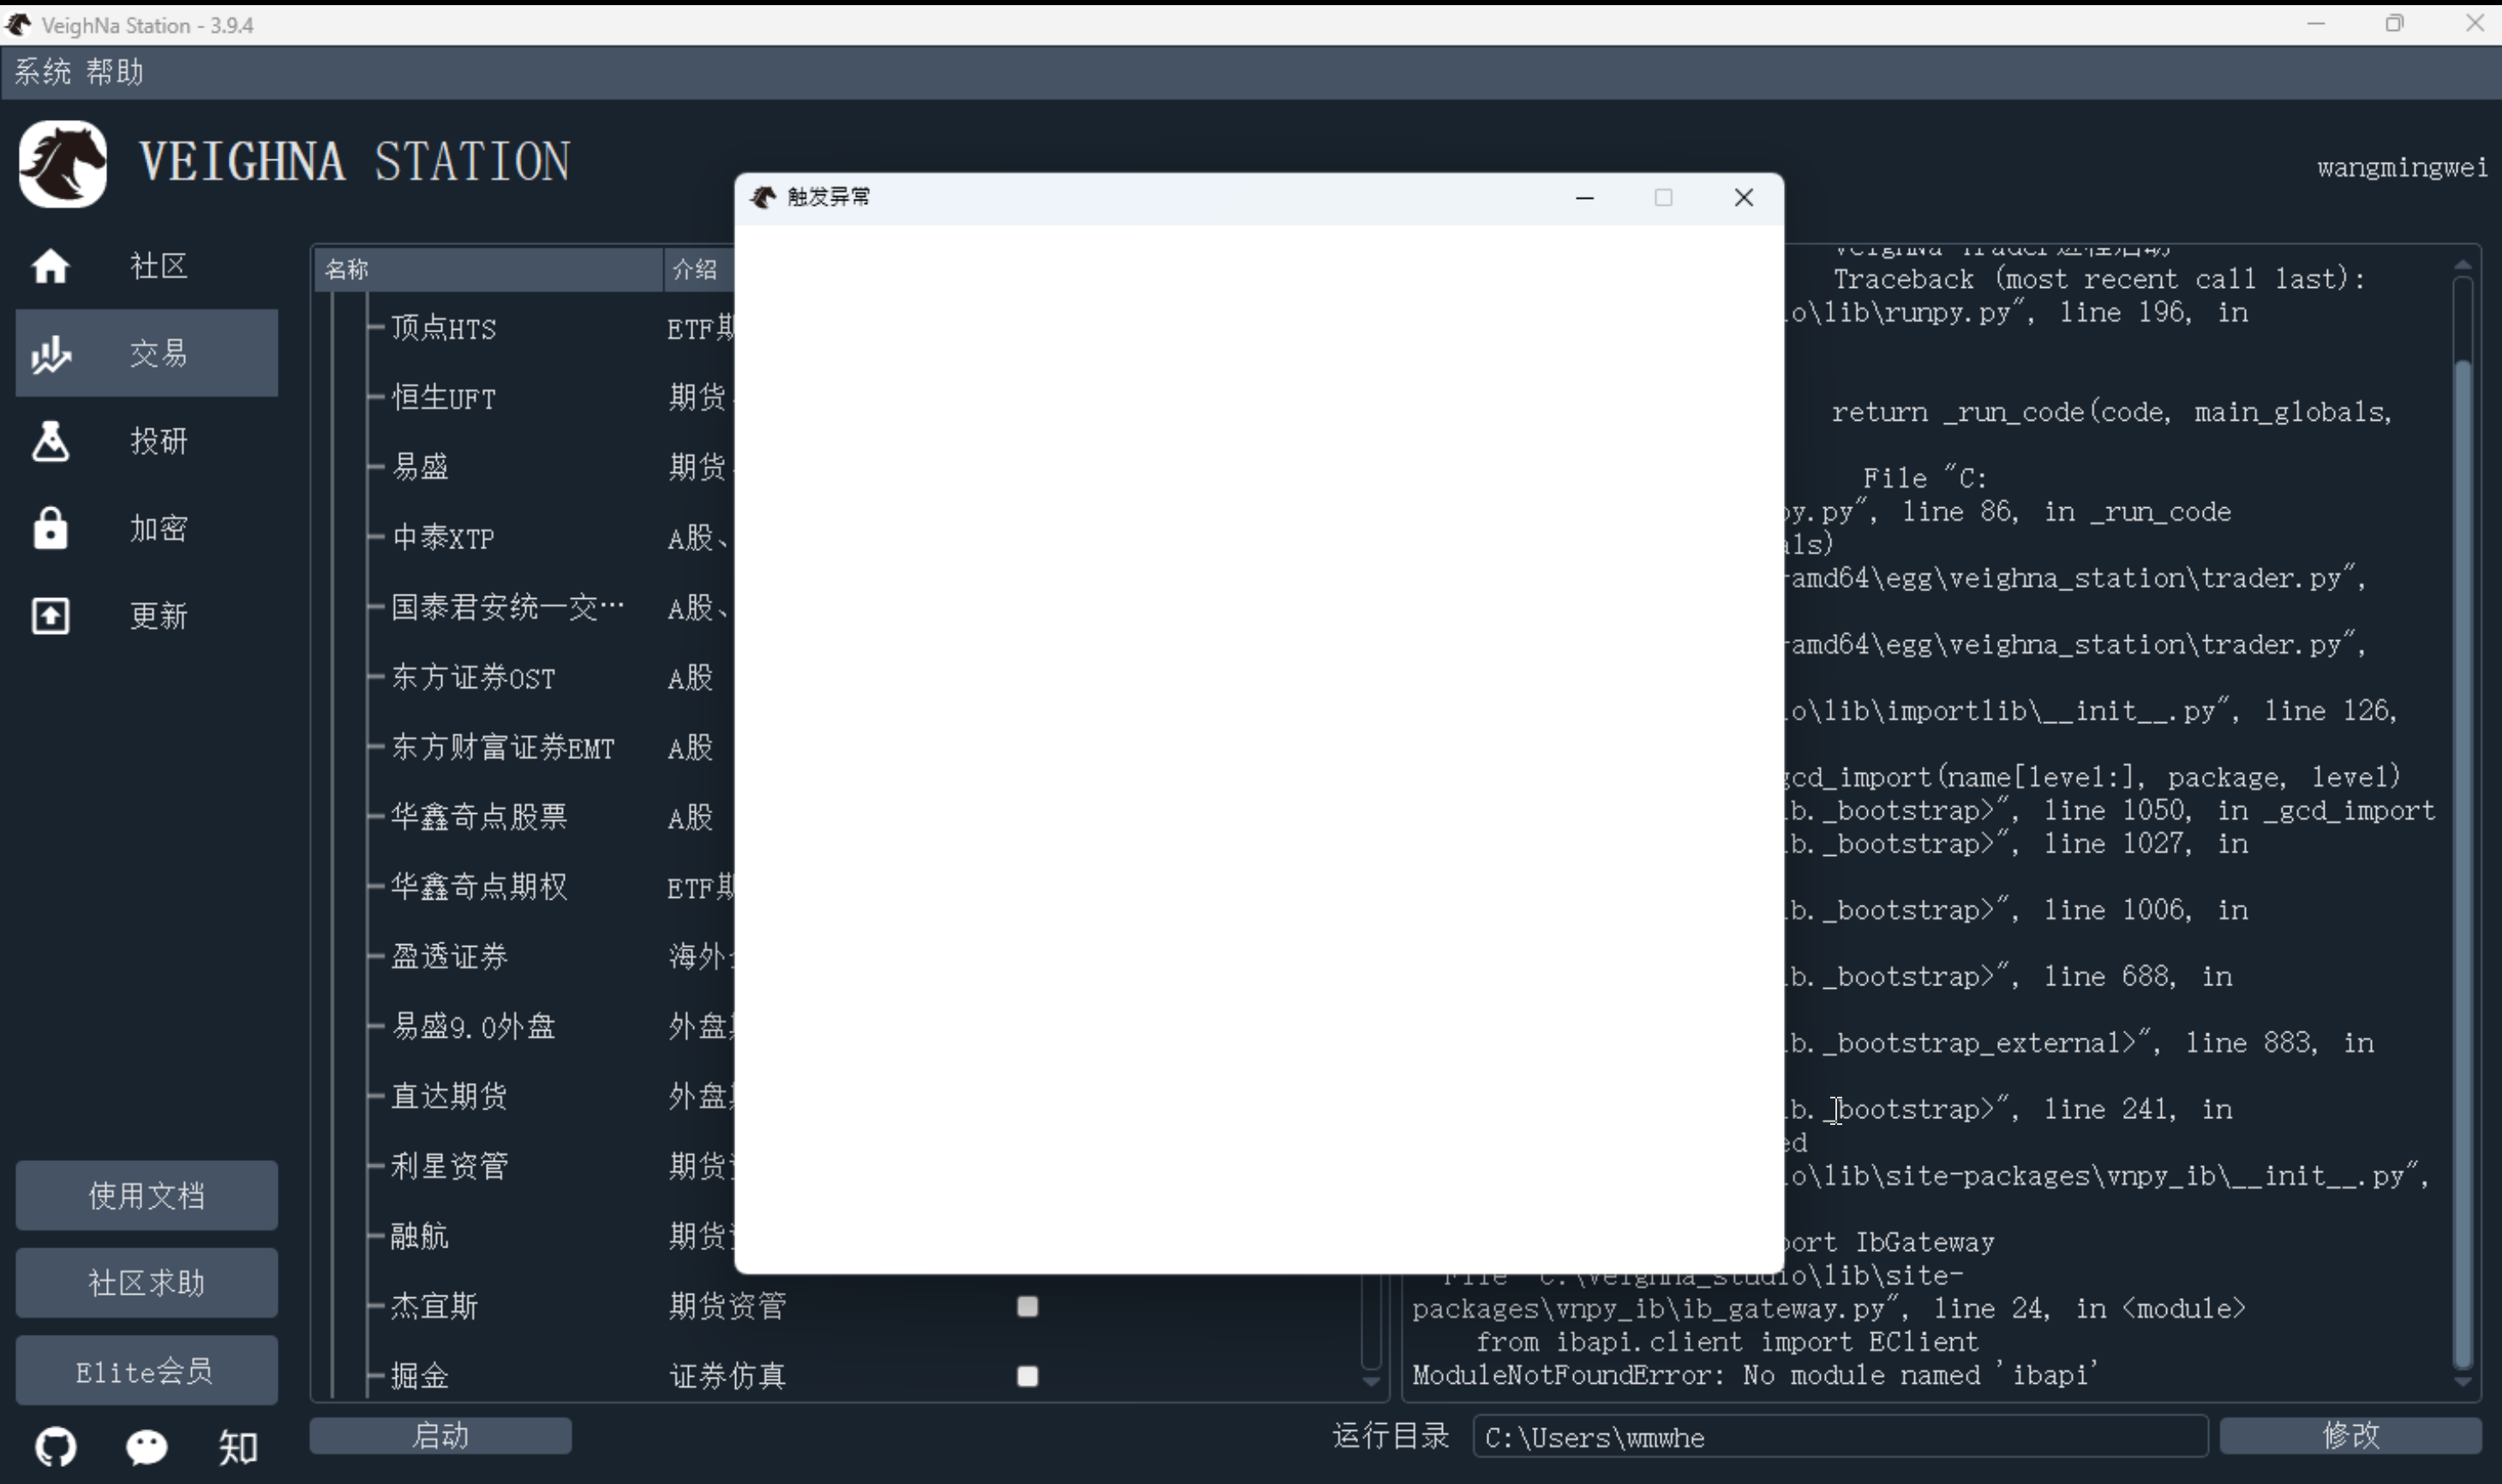Viewport: 2502px width, 1484px height.
Task: Click the wangmingwei username
Action: point(2402,168)
